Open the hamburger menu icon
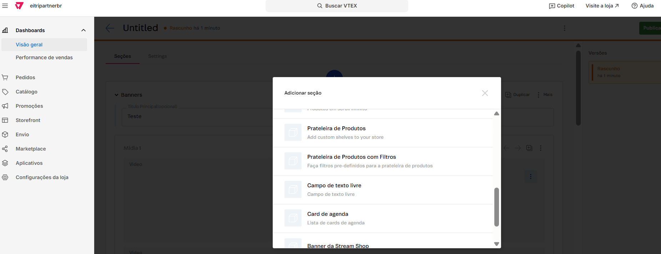This screenshot has width=661, height=254. pyautogui.click(x=5, y=6)
